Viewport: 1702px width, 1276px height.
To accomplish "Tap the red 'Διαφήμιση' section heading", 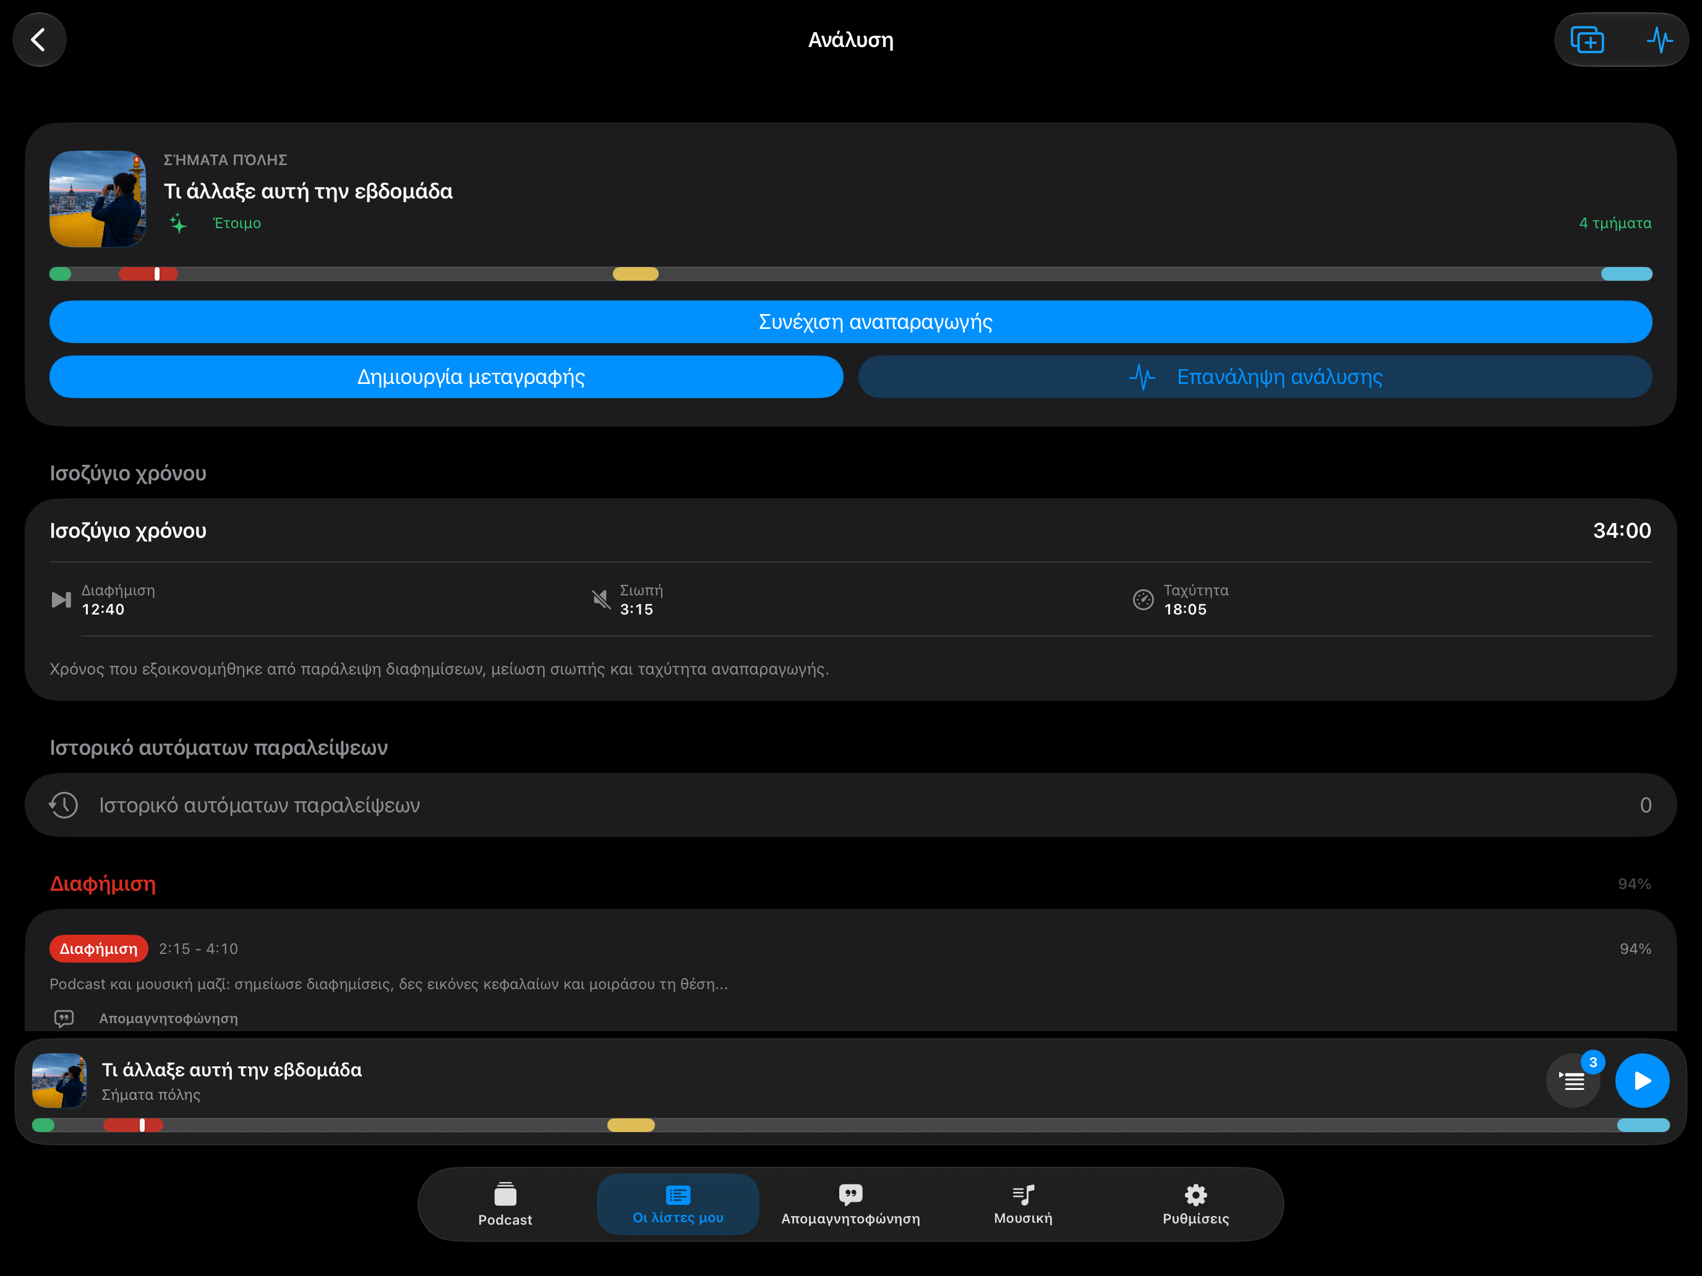I will 103,883.
